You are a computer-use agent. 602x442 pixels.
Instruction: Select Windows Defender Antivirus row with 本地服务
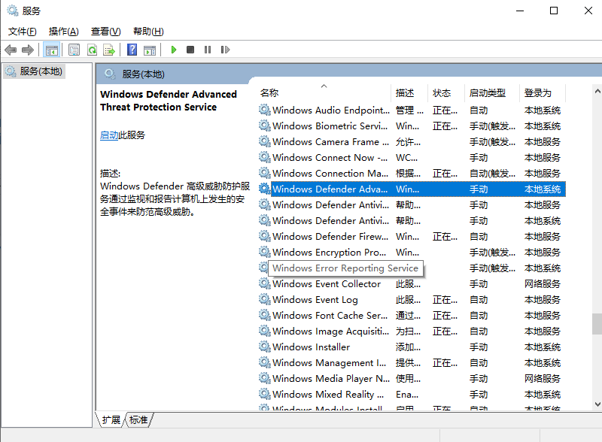point(412,204)
